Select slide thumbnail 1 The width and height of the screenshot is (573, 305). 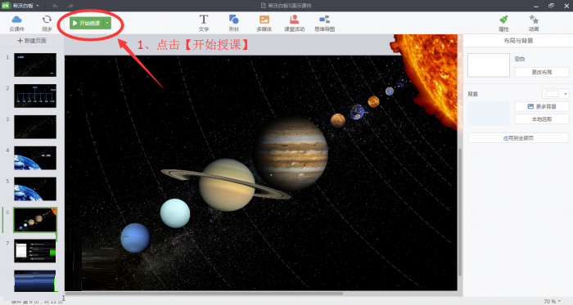coord(35,65)
